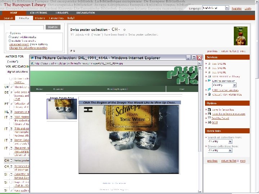The width and height of the screenshot is (259, 194).
Task: Click the search text input field
Action: coord(27,27)
